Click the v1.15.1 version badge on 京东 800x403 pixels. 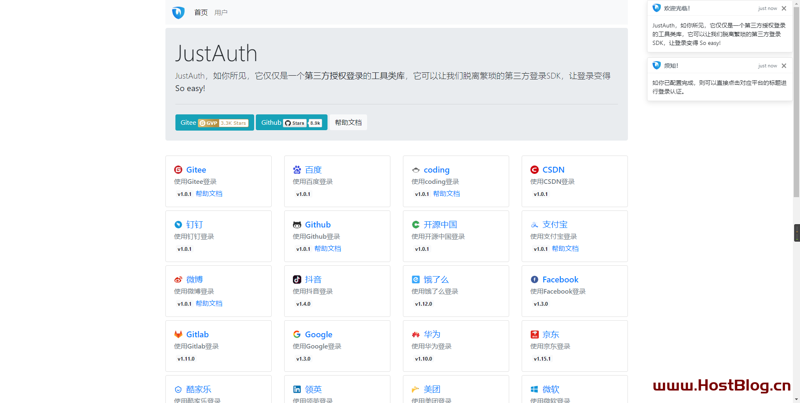click(542, 359)
